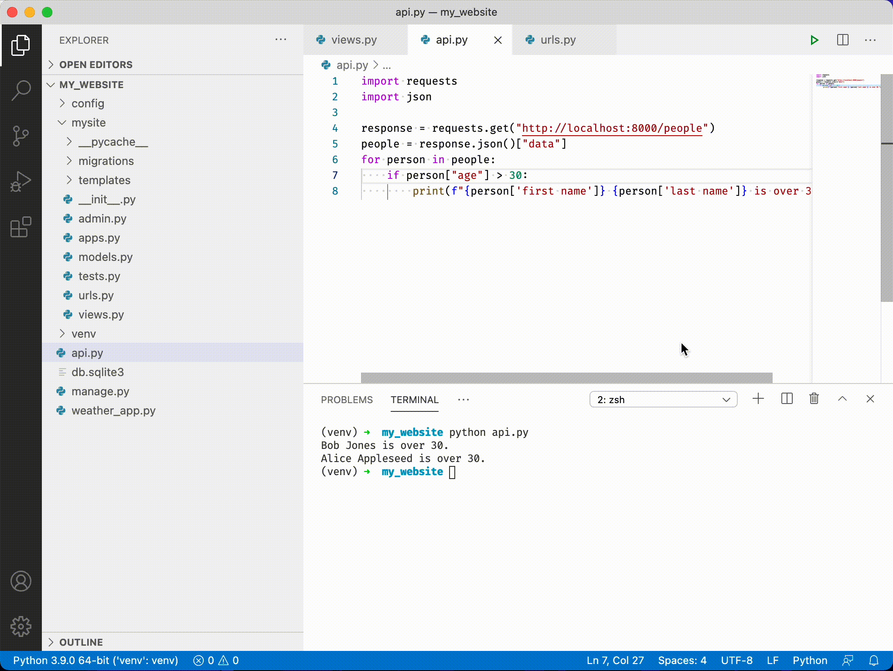Open the Source Control view

click(x=20, y=136)
